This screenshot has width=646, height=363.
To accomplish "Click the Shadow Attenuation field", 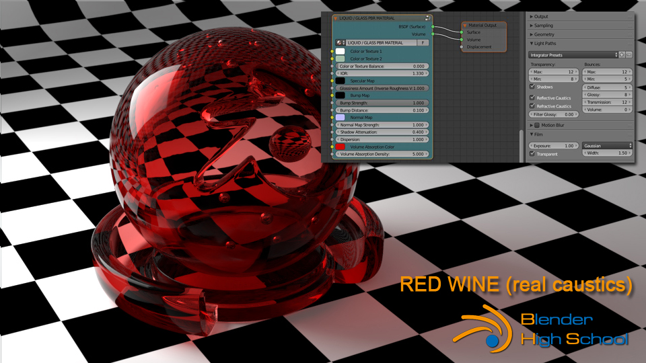I will [x=382, y=132].
